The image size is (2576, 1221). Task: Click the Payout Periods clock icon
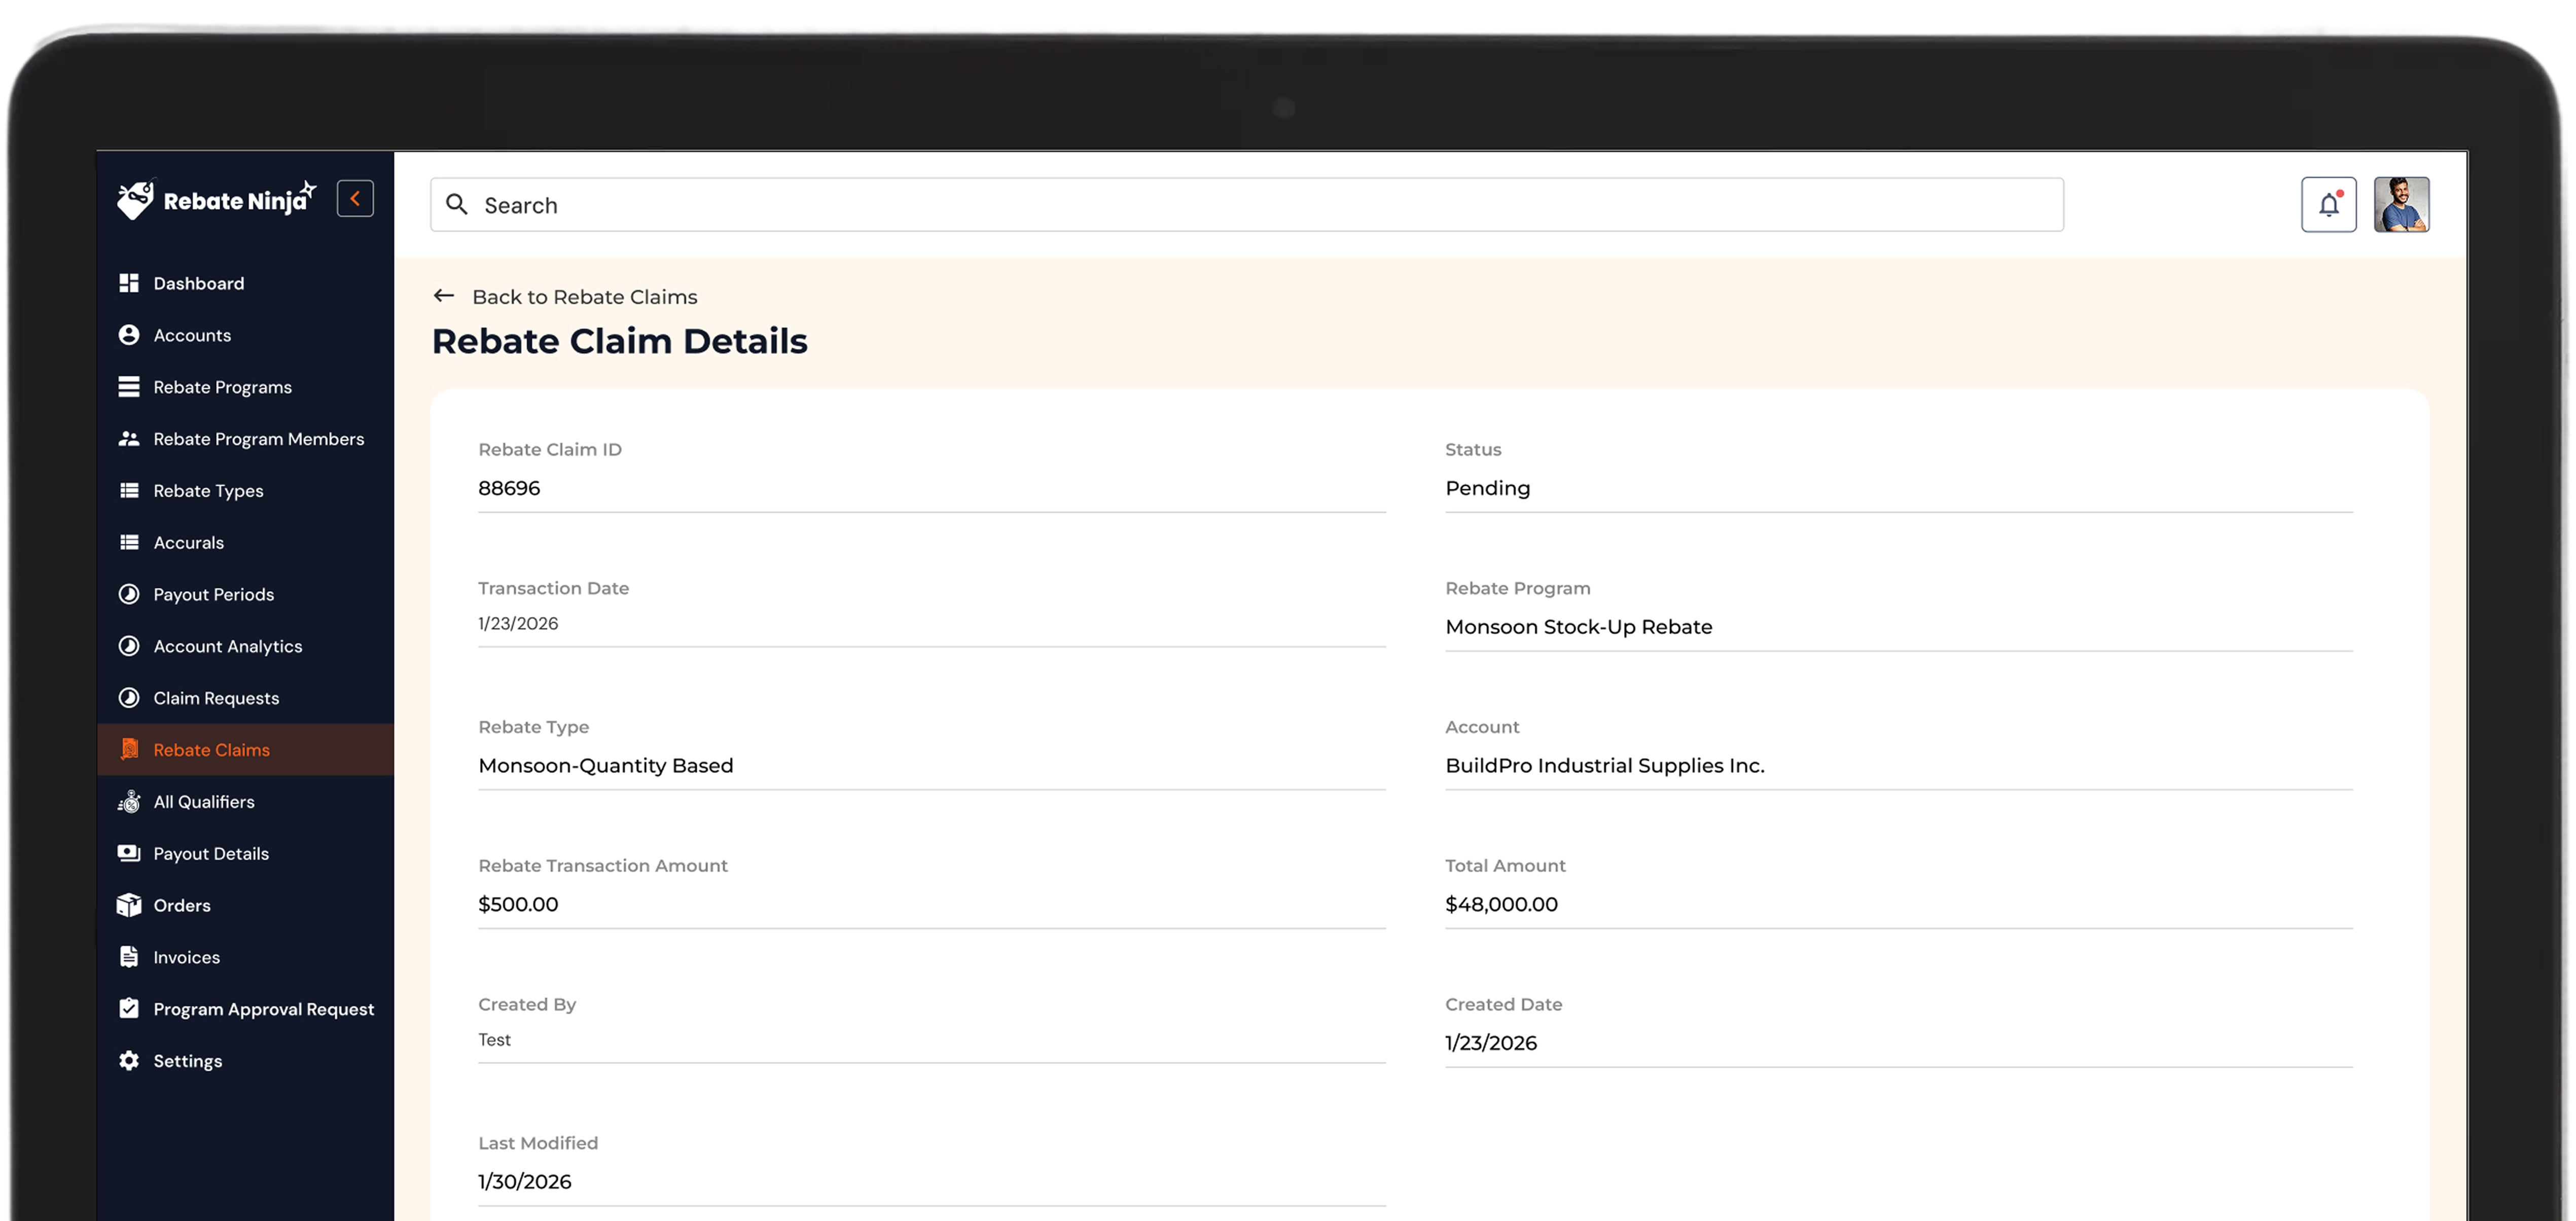[129, 594]
